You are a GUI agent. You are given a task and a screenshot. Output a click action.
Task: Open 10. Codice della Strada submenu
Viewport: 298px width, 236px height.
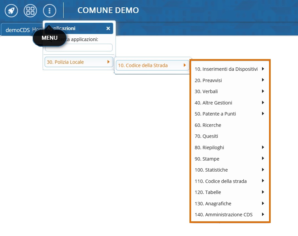(152, 65)
